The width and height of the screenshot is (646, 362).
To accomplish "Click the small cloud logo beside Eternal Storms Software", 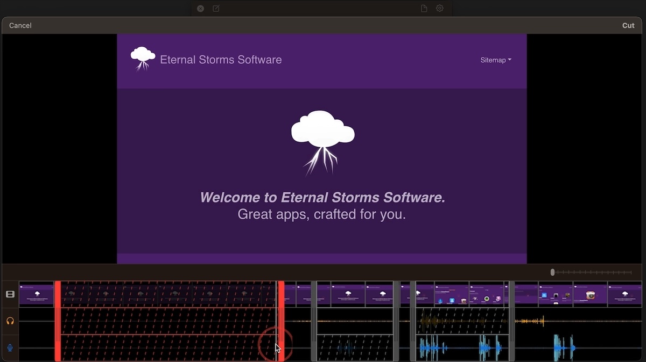I will point(143,59).
